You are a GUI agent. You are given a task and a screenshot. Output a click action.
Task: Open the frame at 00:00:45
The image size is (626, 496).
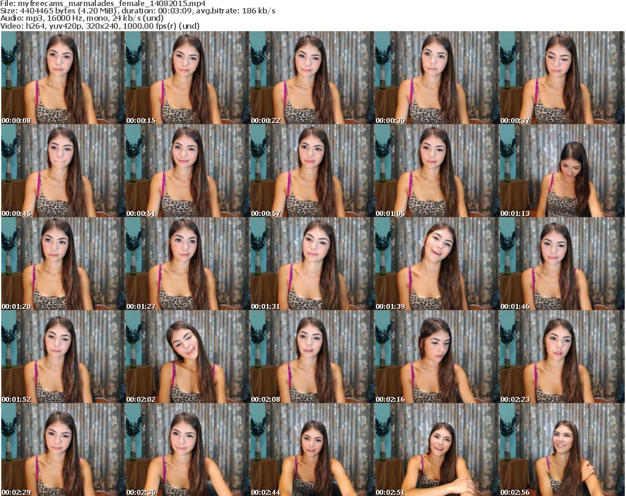pyautogui.click(x=63, y=171)
